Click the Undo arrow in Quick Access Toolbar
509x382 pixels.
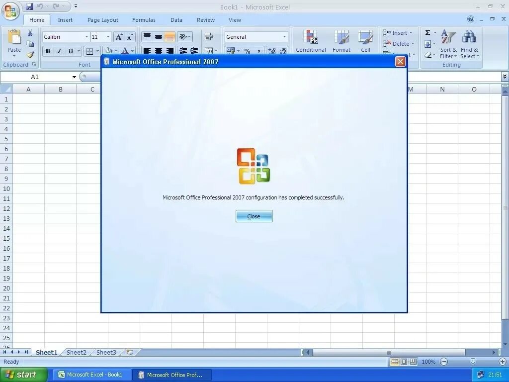pyautogui.click(x=40, y=6)
